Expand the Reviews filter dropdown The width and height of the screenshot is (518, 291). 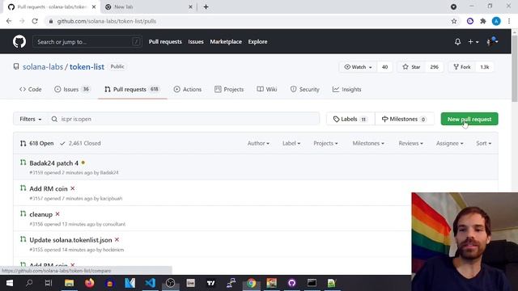click(x=410, y=144)
